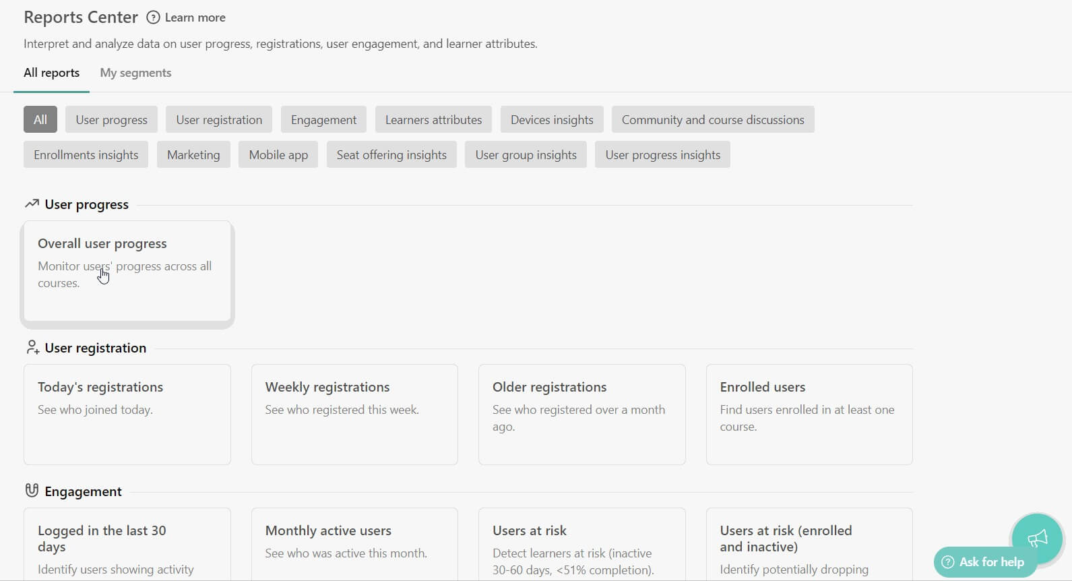The image size is (1072, 581).
Task: Open the Overall user progress report
Action: point(127,272)
